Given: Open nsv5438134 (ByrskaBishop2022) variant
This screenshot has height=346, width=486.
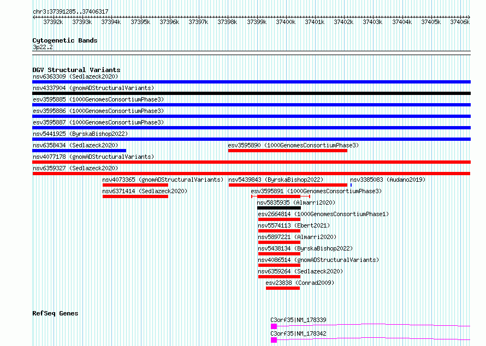Looking at the screenshot, I should [x=305, y=248].
